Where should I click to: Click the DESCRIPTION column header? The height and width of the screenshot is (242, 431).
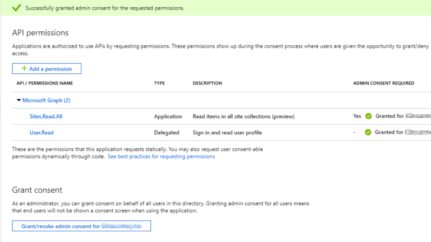207,83
